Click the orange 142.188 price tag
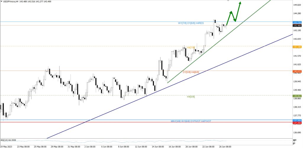 click(297, 47)
